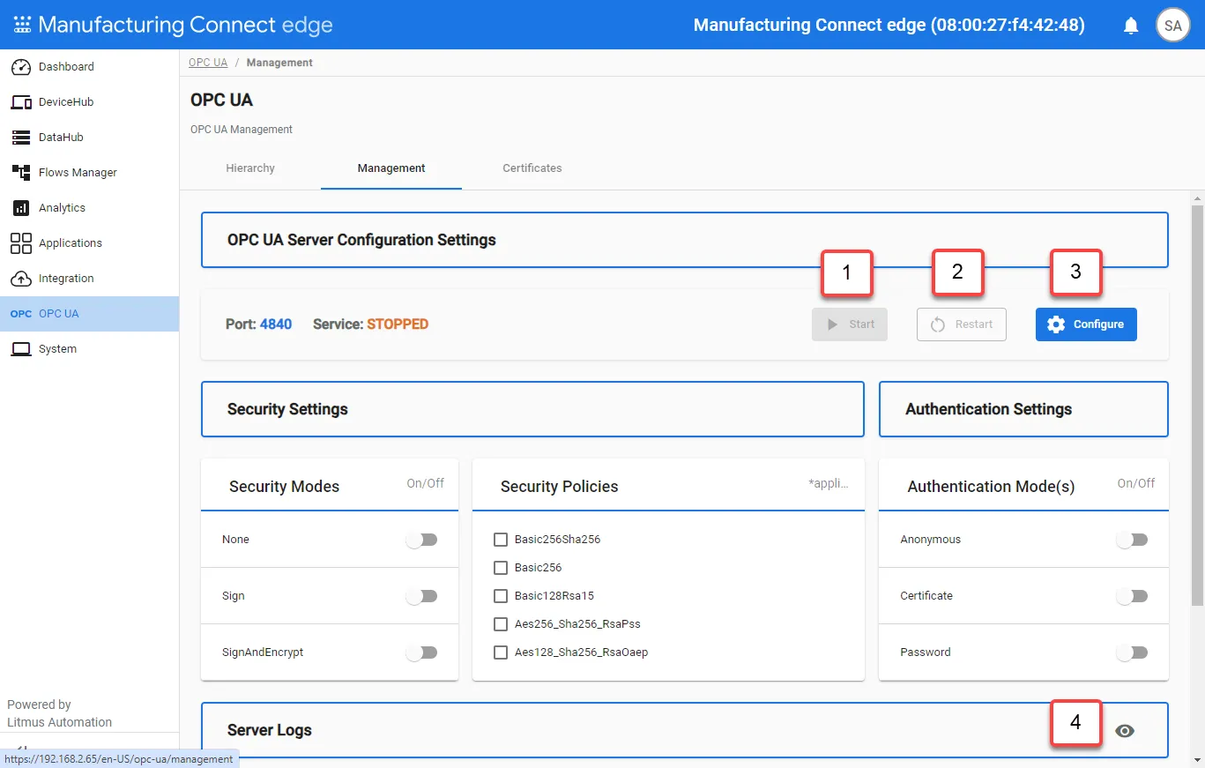Click the scrollbar up arrow
Screen dimensions: 1205x768
tap(1197, 198)
